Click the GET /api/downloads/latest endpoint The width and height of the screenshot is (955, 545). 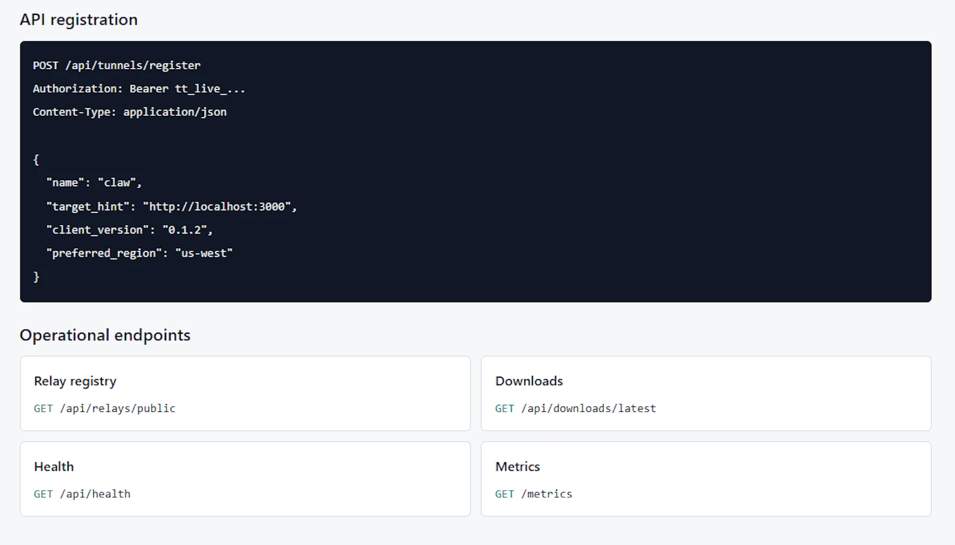tap(575, 408)
